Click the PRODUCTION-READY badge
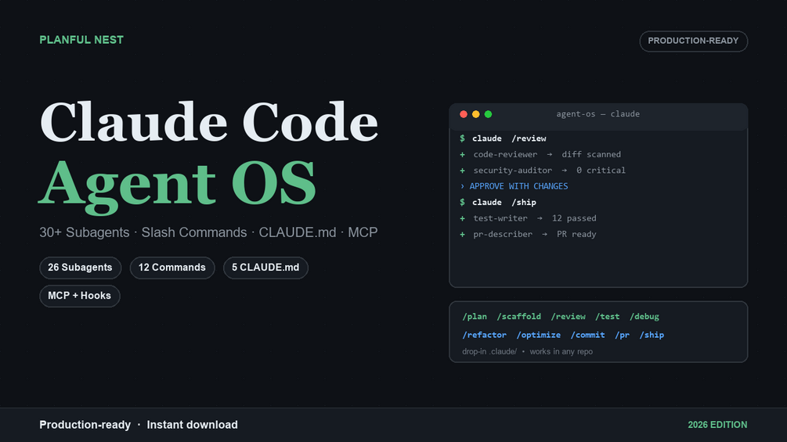Viewport: 787px width, 442px height. pos(693,41)
